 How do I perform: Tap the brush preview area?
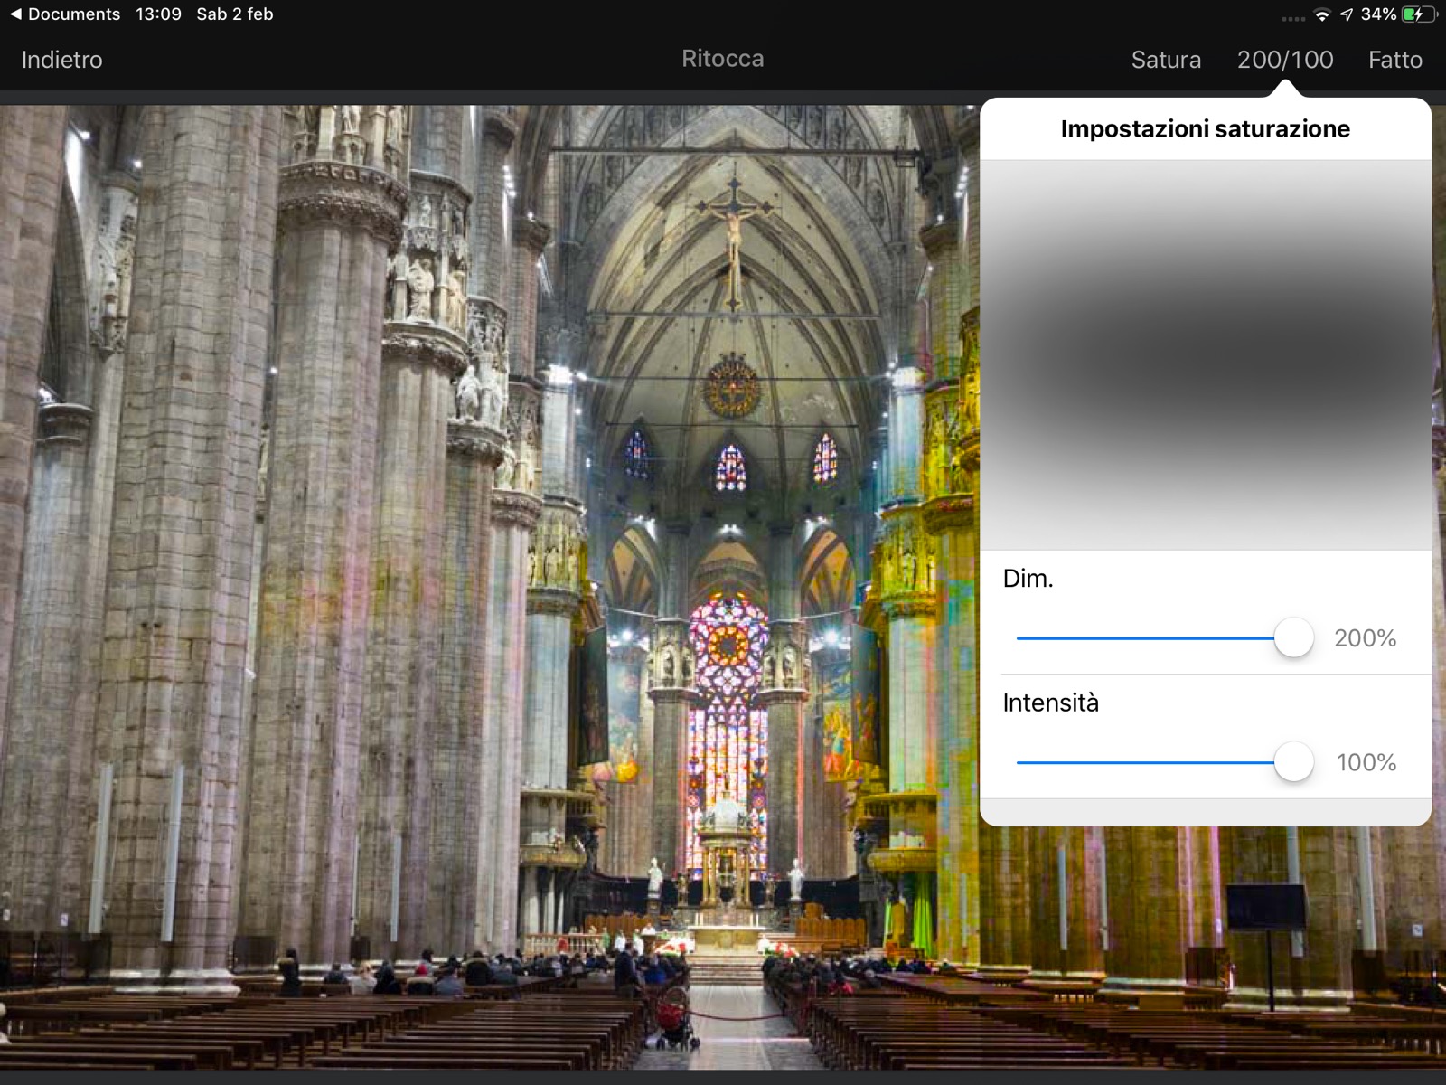click(x=1206, y=355)
